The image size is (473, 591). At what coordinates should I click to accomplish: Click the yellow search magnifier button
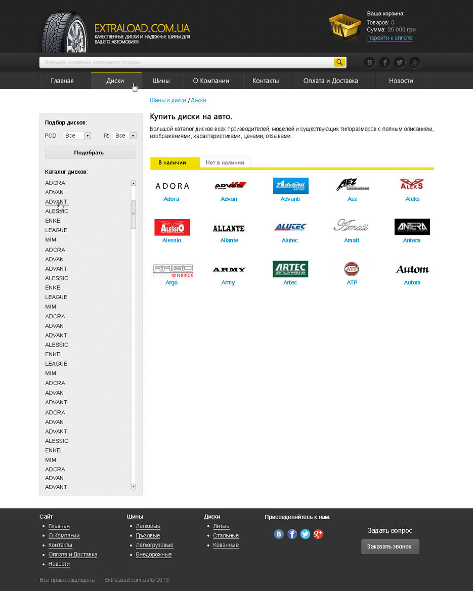[339, 62]
